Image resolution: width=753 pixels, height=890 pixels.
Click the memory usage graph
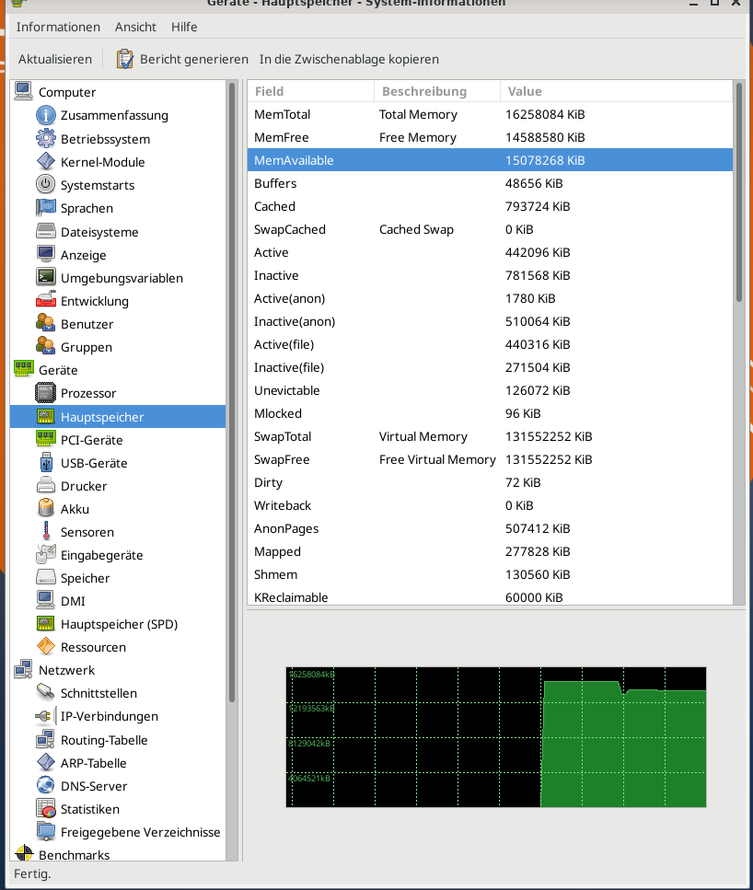coord(496,736)
